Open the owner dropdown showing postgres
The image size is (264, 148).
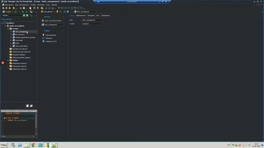point(92,24)
